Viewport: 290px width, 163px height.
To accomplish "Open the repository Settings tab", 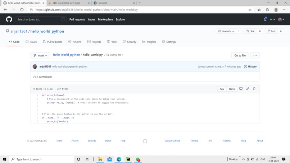I will [x=169, y=42].
